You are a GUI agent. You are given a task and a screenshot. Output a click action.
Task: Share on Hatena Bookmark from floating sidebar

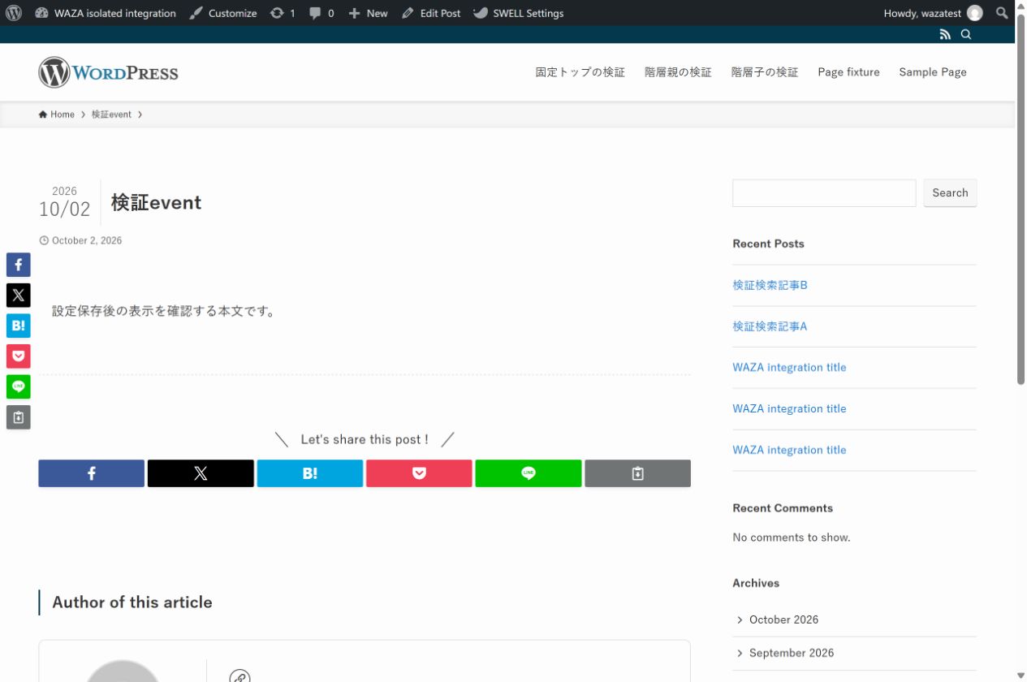click(x=19, y=326)
